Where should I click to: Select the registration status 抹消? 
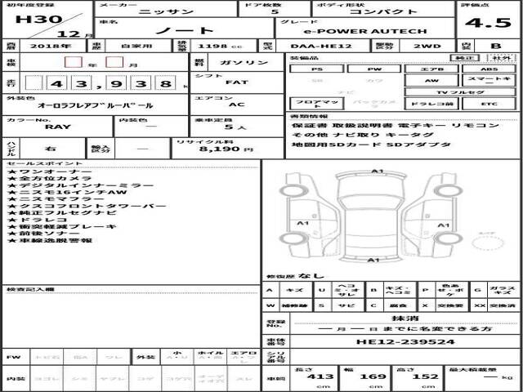[x=405, y=318]
